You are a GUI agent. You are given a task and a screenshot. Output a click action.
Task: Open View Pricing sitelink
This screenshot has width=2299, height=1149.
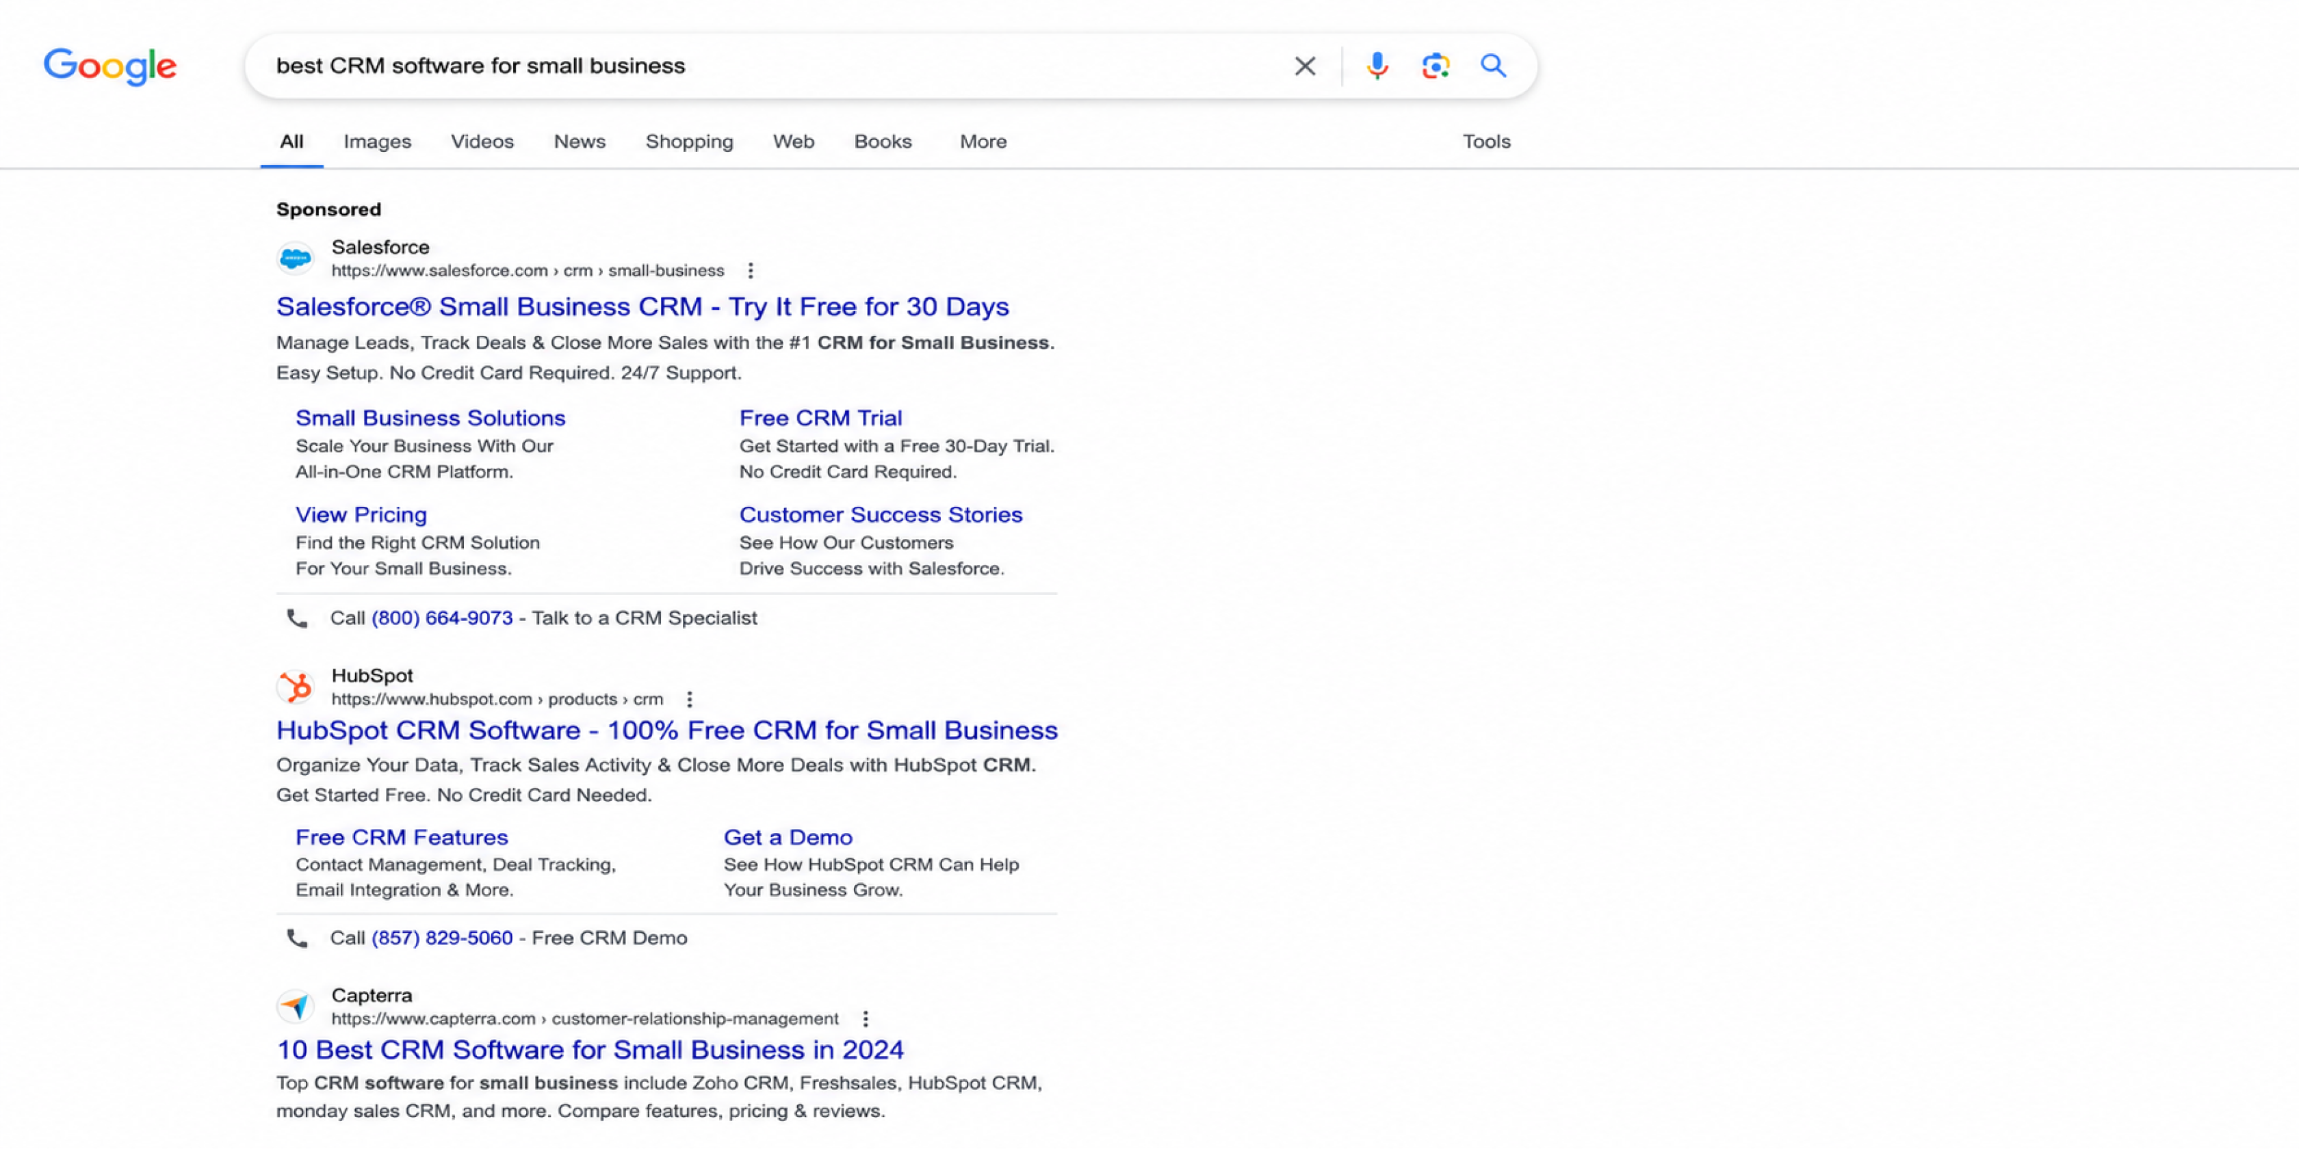coord(361,515)
